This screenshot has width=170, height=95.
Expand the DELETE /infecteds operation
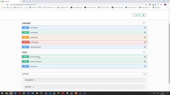click(84, 42)
